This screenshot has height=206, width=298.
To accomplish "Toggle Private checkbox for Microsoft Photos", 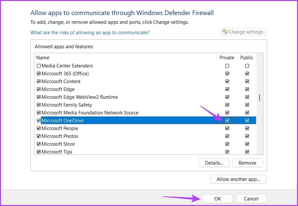I will tap(227, 136).
